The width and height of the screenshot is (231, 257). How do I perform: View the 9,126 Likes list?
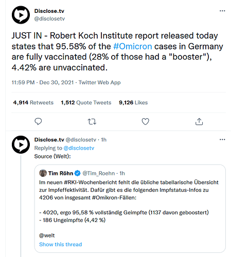pyautogui.click(x=133, y=102)
